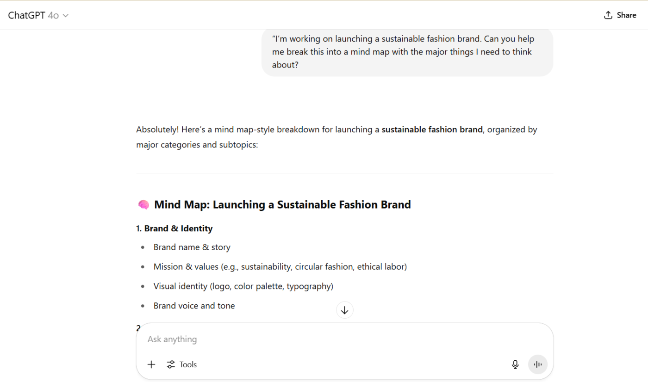Image resolution: width=648 pixels, height=382 pixels.
Task: Click the share upload arrow icon
Action: [608, 15]
